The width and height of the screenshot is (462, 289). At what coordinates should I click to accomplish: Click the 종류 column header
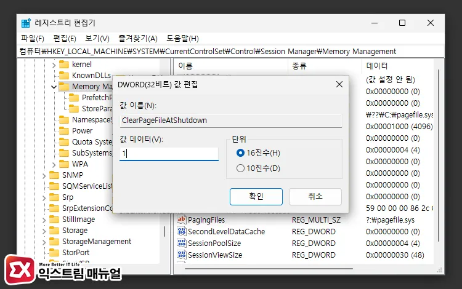(x=325, y=66)
